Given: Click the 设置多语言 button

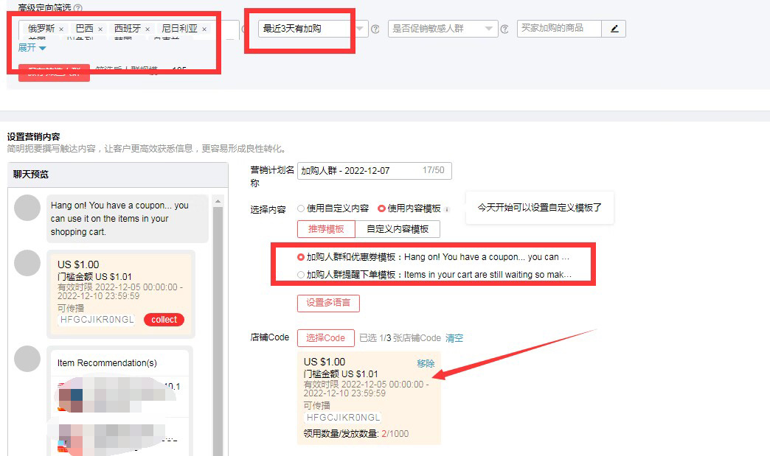Looking at the screenshot, I should pyautogui.click(x=328, y=303).
